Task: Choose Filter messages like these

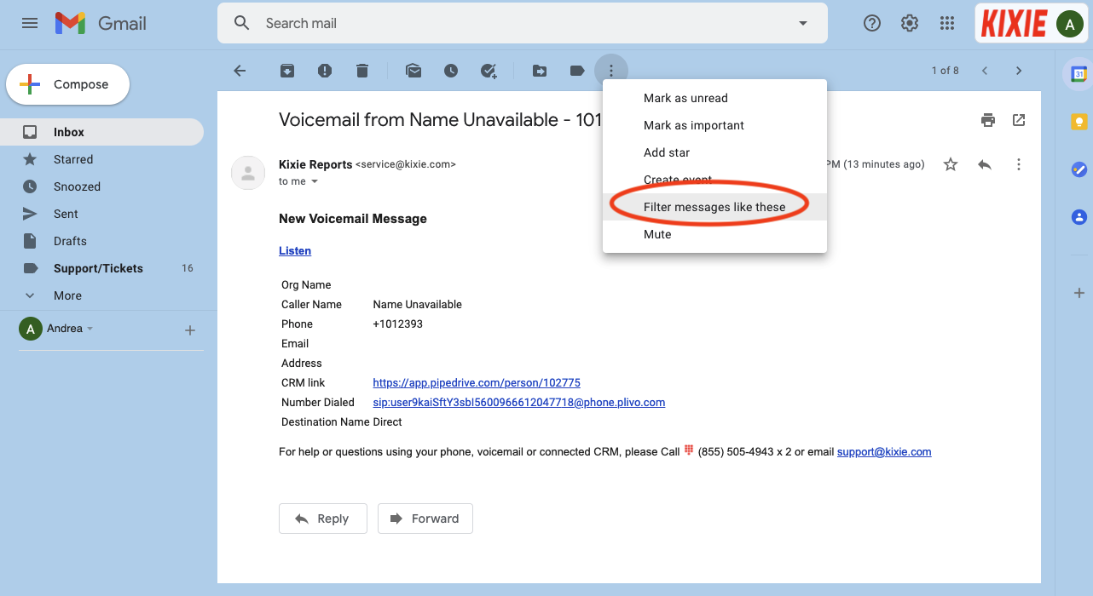Action: (x=714, y=207)
